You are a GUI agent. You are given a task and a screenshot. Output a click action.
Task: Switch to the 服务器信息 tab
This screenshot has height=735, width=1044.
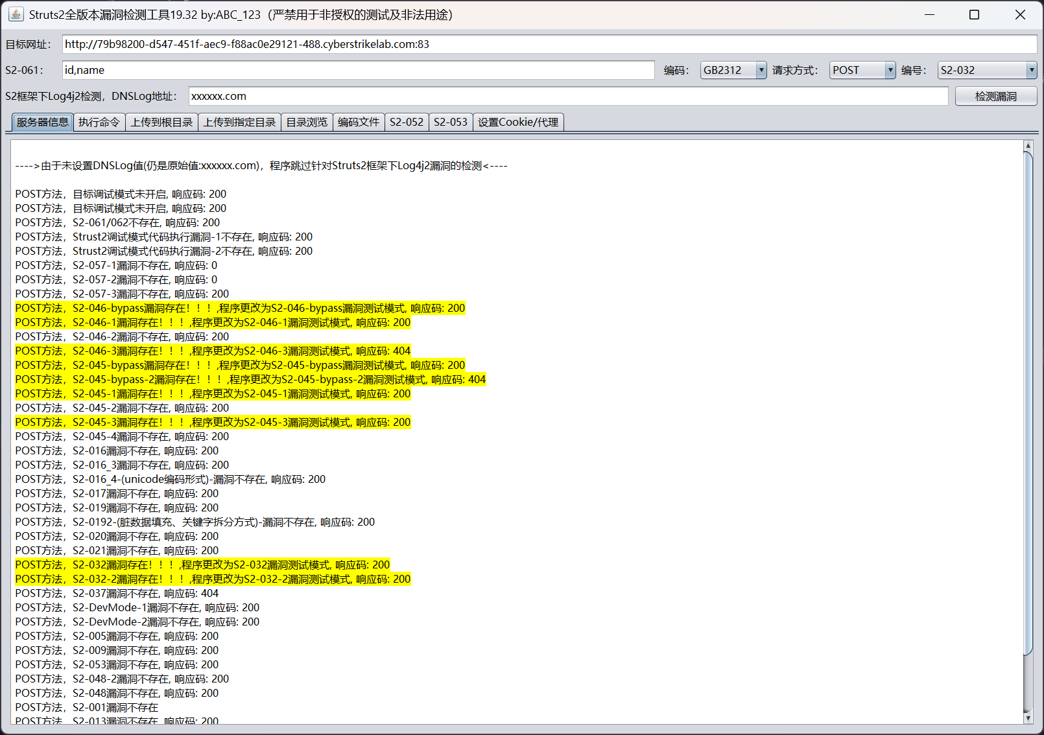point(42,122)
